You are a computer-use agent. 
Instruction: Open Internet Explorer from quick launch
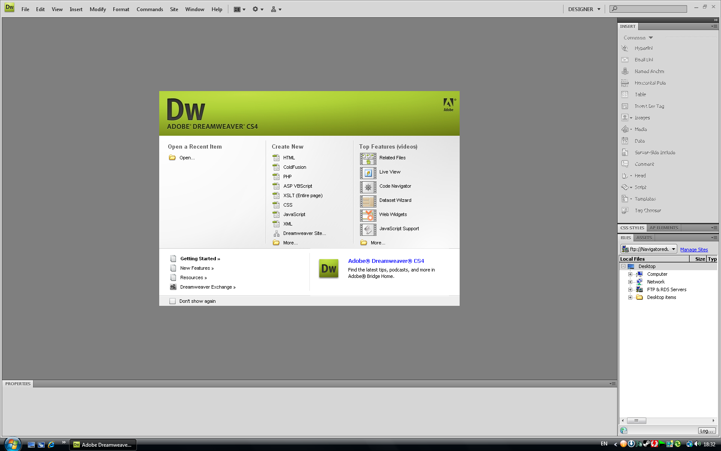tap(51, 445)
